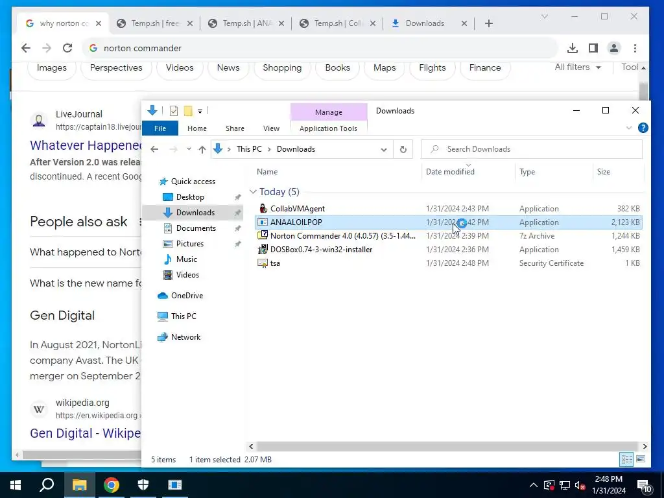Open Quick access in navigation pane
Image resolution: width=664 pixels, height=498 pixels.
(193, 182)
